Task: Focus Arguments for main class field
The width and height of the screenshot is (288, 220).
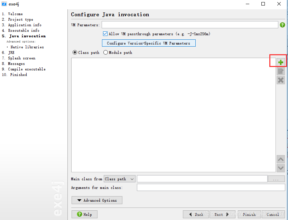Action: [211, 188]
